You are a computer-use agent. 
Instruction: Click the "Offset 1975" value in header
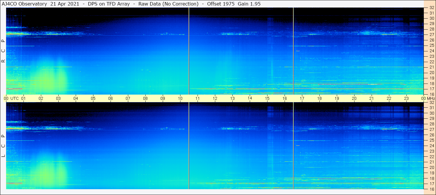[x=220, y=4]
